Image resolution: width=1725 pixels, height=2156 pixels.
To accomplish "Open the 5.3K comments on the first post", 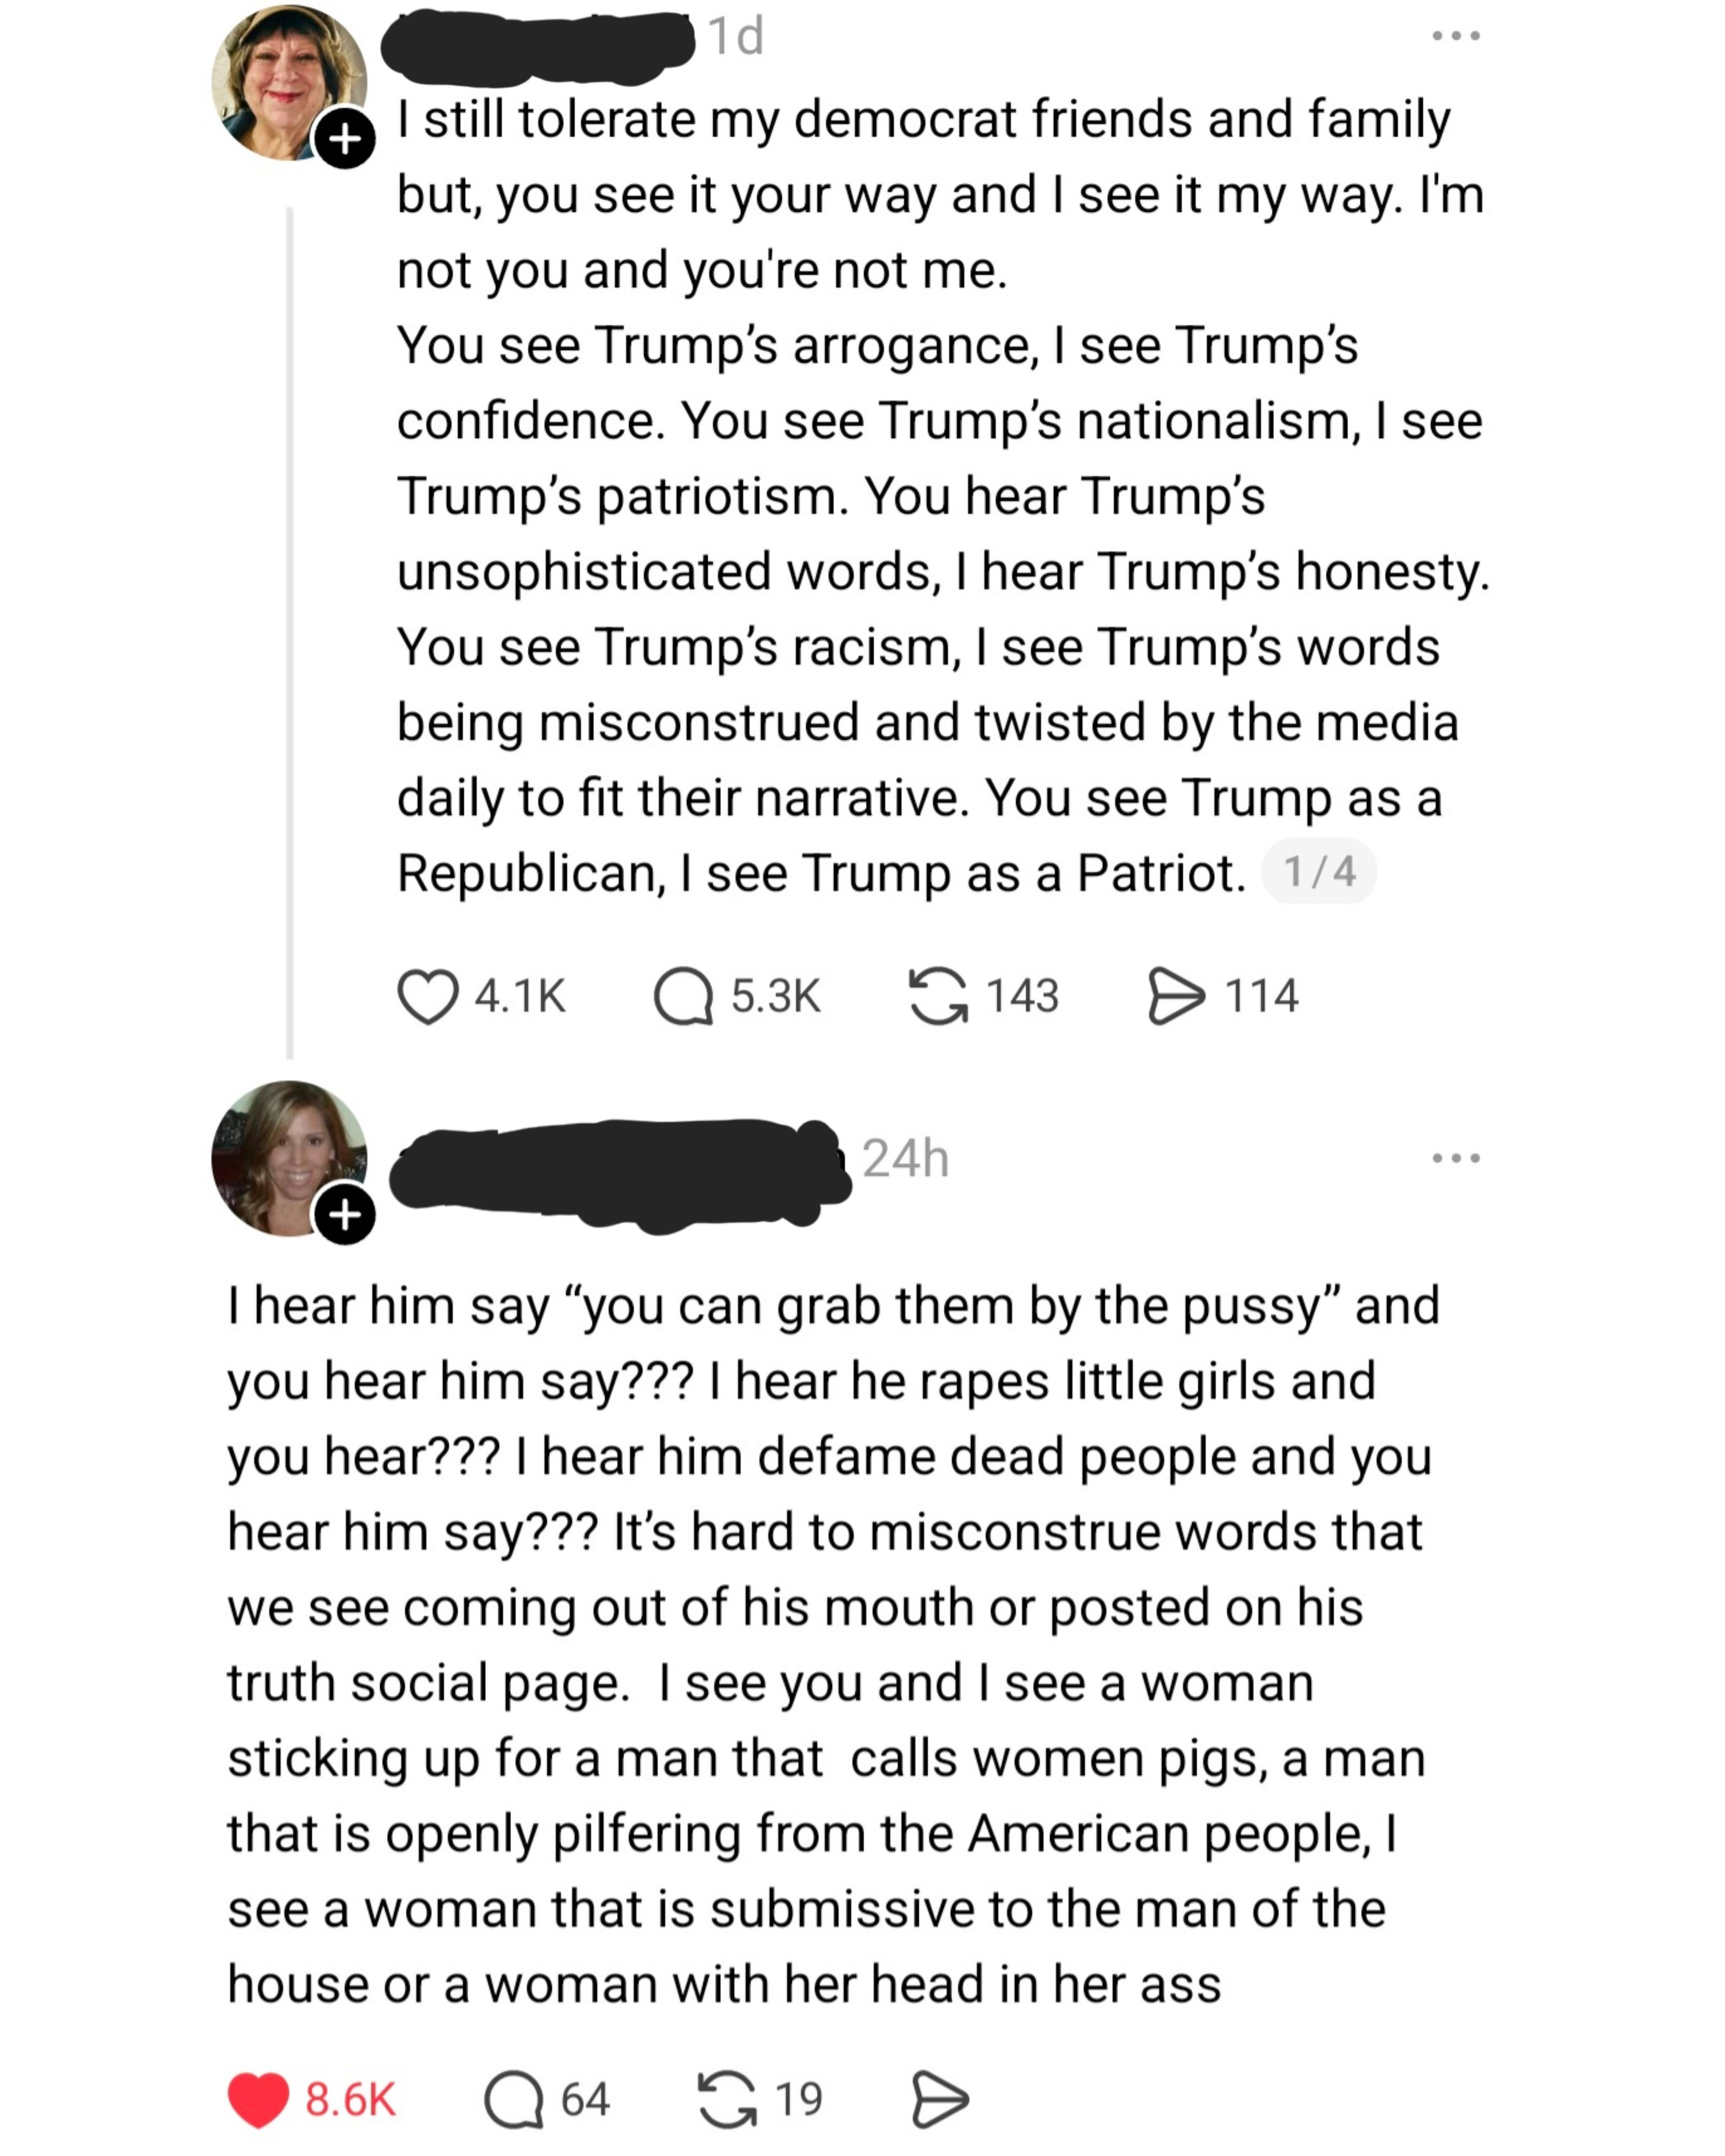I will (683, 996).
